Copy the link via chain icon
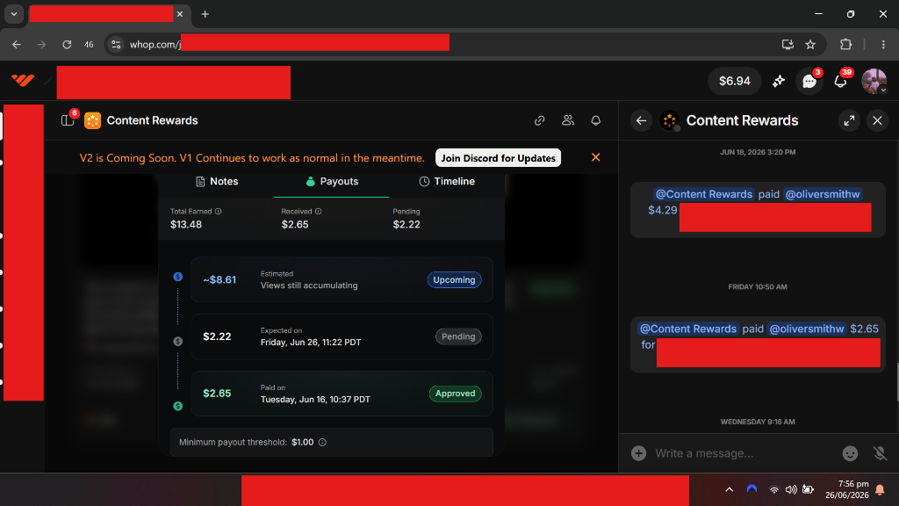The height and width of the screenshot is (506, 899). coord(540,120)
